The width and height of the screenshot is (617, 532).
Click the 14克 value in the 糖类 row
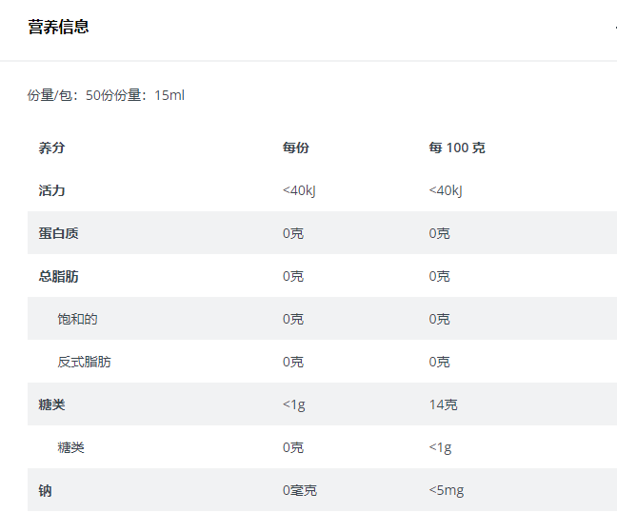443,404
